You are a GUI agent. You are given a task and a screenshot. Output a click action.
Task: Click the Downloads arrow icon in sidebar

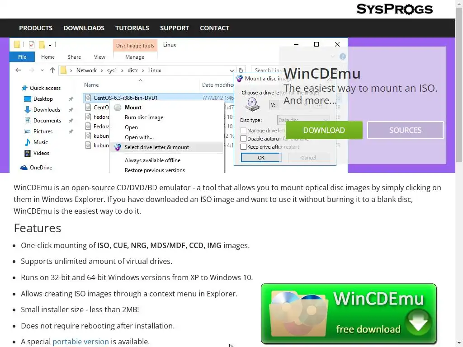tap(28, 110)
